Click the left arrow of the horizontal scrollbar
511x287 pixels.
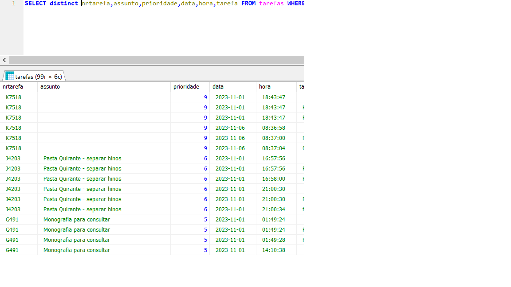click(4, 60)
